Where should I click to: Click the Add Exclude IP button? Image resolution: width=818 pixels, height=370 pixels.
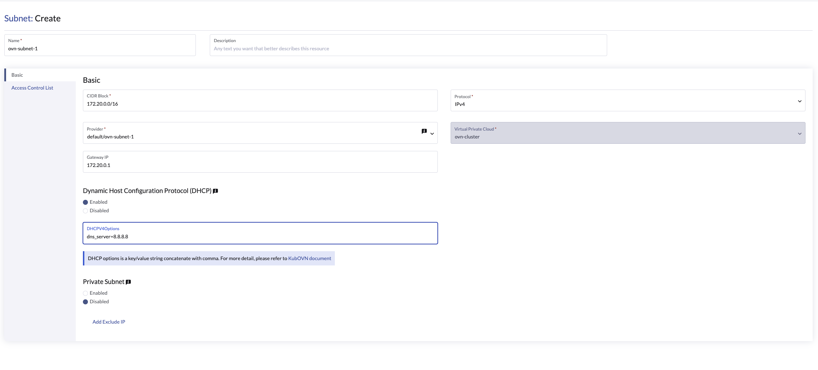[109, 322]
